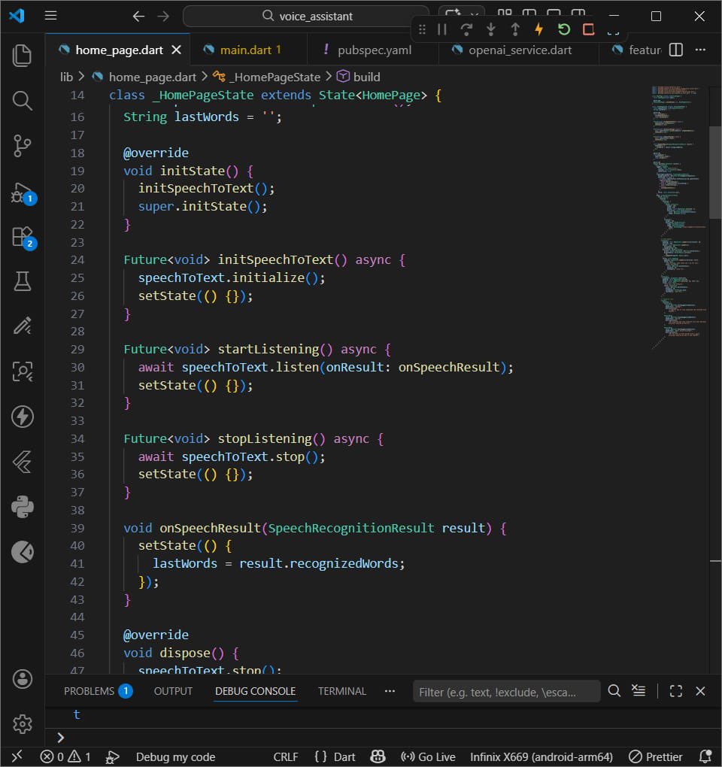Change CRLF line ending setting
722x767 pixels.
(x=286, y=756)
